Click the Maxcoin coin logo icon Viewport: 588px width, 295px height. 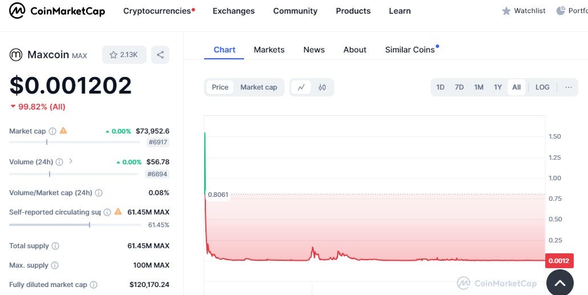[16, 55]
